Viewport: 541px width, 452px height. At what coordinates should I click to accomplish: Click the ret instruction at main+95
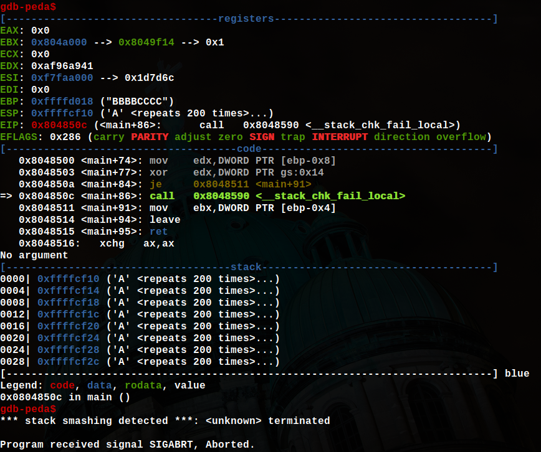tap(93, 232)
